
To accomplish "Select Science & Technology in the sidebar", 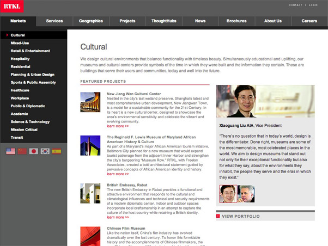I will (x=30, y=122).
